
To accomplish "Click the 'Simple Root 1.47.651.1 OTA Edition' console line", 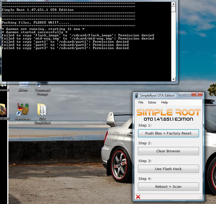I will coord(38,10).
